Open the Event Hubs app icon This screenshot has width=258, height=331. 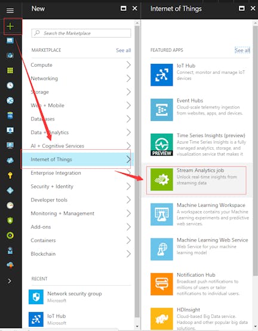[x=162, y=110]
